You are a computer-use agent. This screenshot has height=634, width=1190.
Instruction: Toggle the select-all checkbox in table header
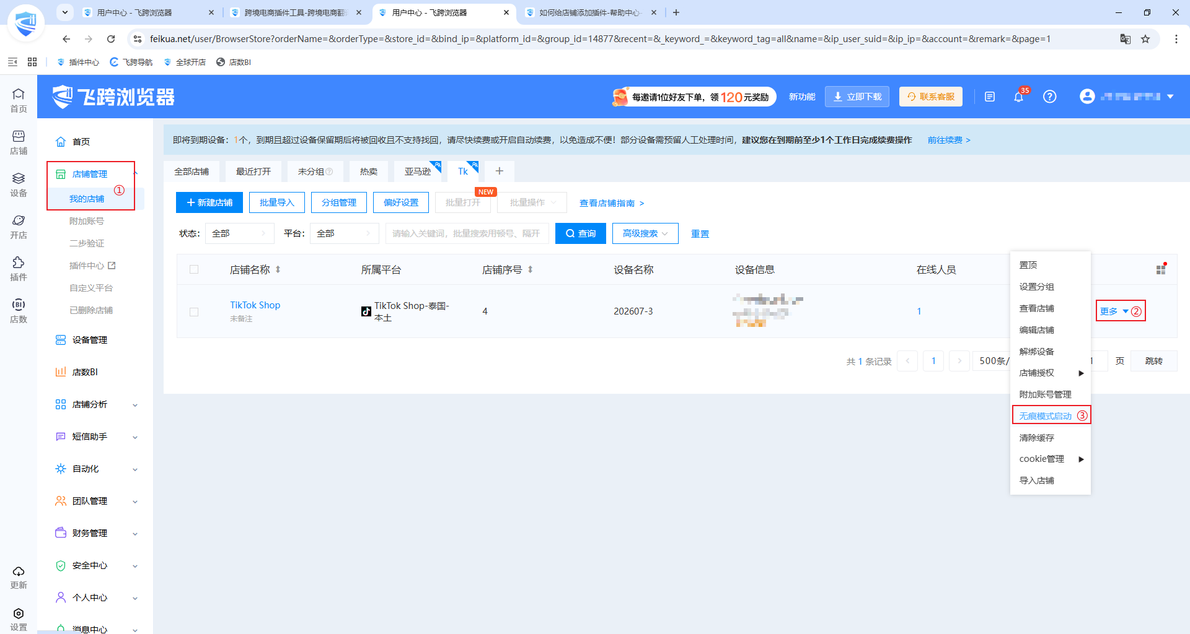pyautogui.click(x=194, y=269)
